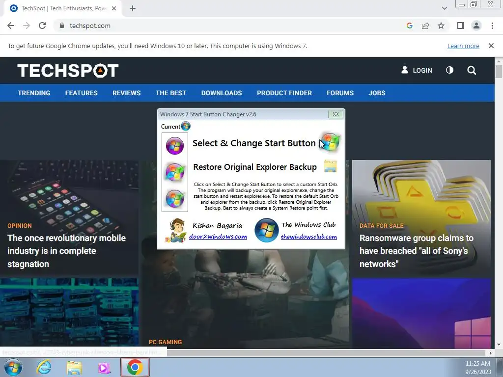Open Ransomware Sony networks article
The image size is (503, 377).
(417, 251)
